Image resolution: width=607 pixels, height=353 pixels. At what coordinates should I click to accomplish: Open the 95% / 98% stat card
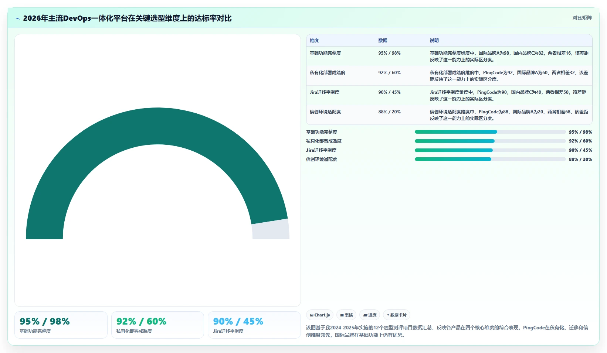pos(61,325)
